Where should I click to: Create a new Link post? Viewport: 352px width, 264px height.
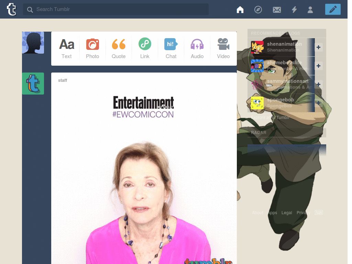coord(145,48)
